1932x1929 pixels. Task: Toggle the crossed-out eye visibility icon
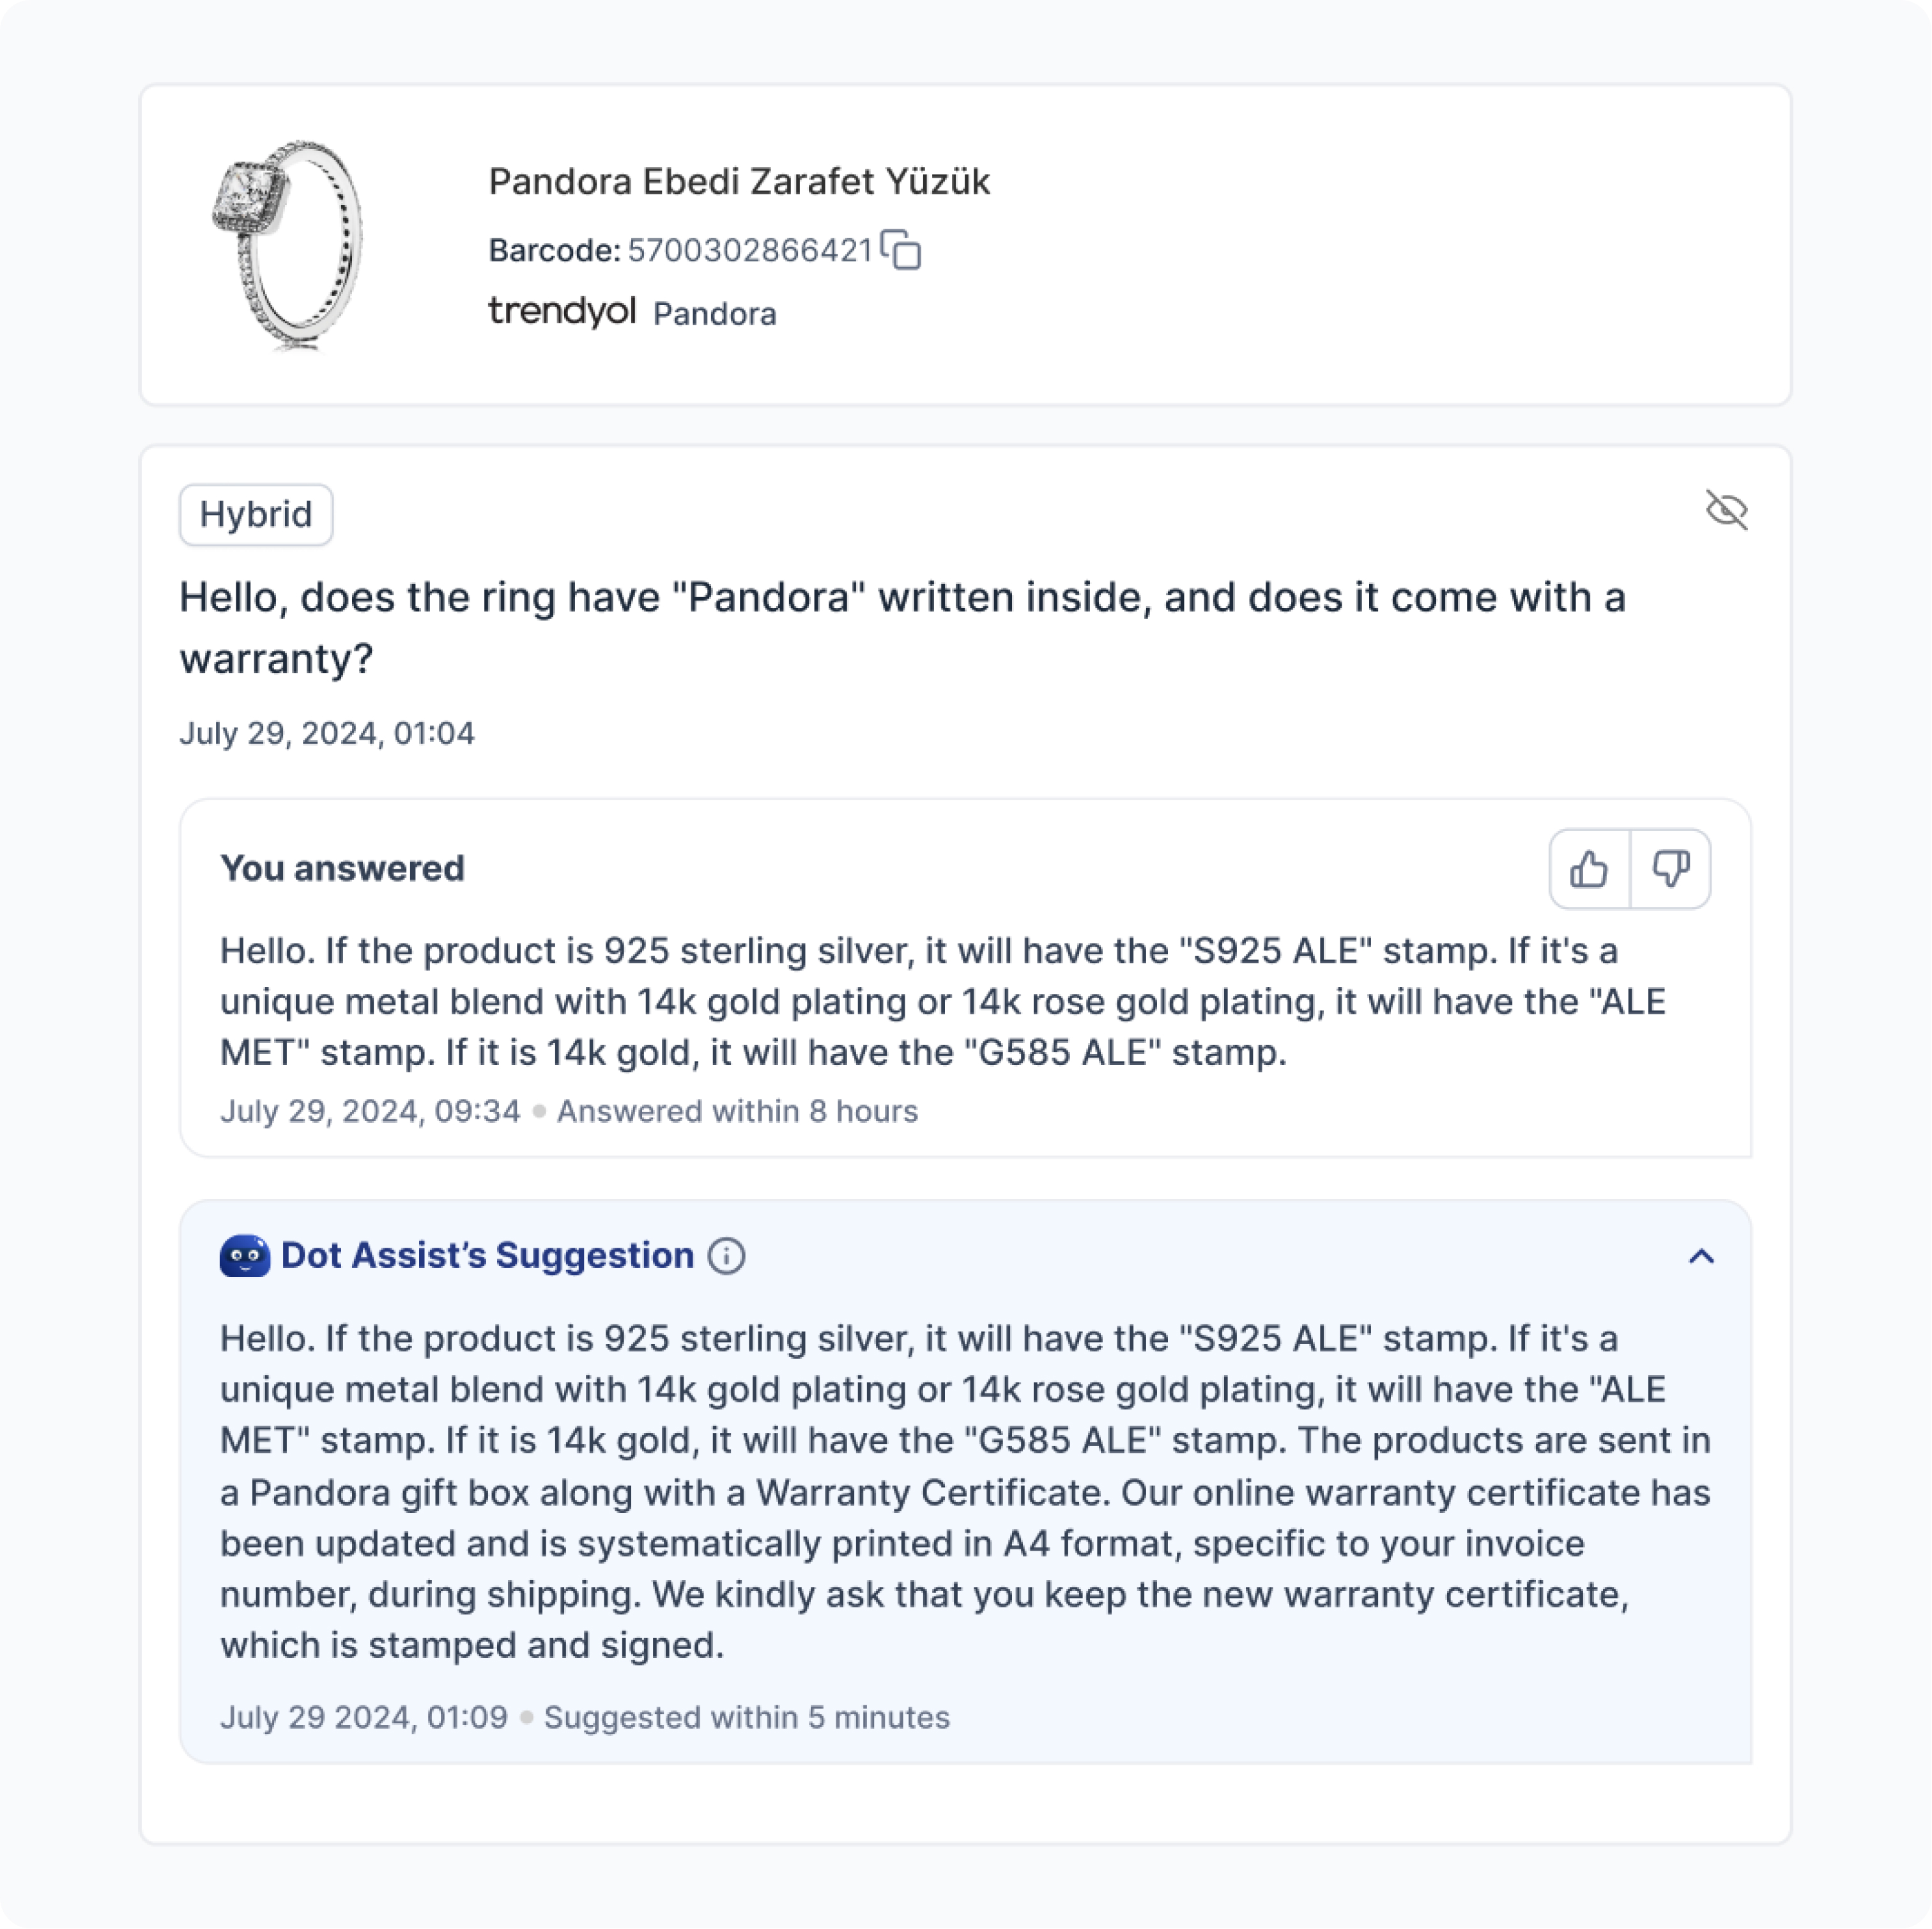click(1727, 510)
